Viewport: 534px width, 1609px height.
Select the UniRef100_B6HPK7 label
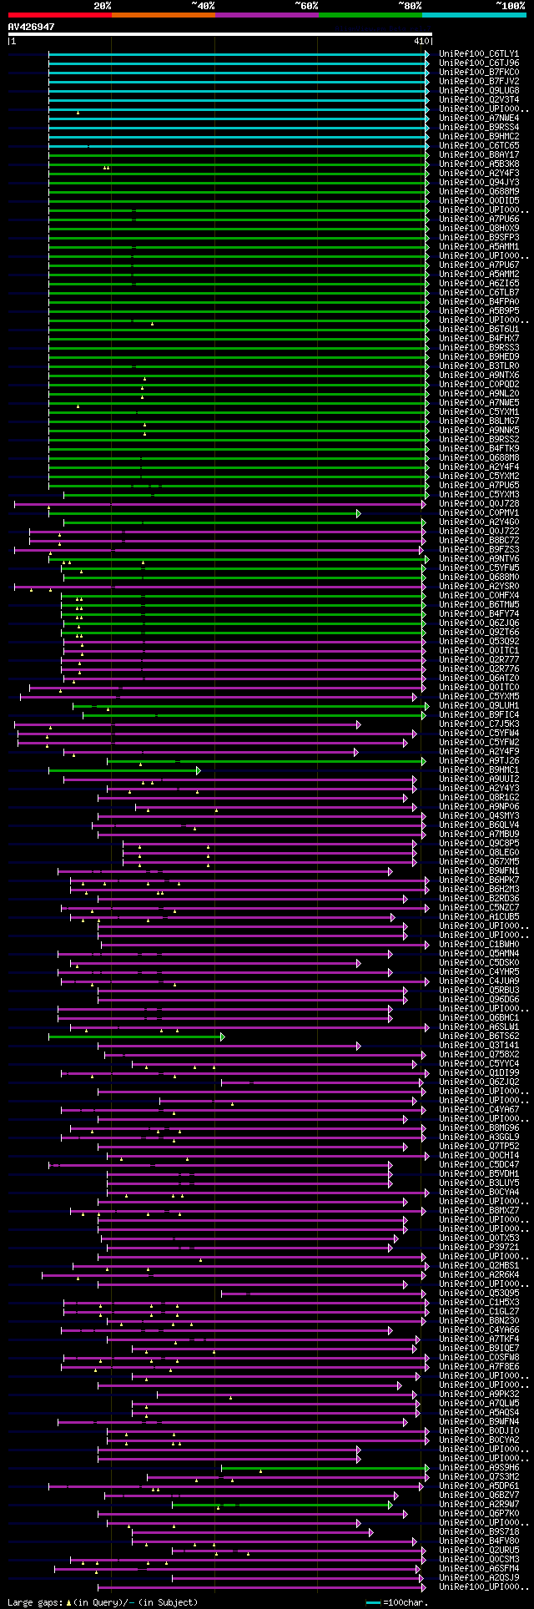479,880
